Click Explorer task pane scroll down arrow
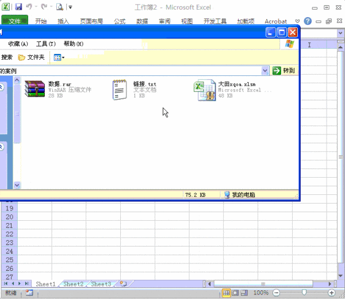Viewport: 345px width, 299px height. tap(17, 185)
